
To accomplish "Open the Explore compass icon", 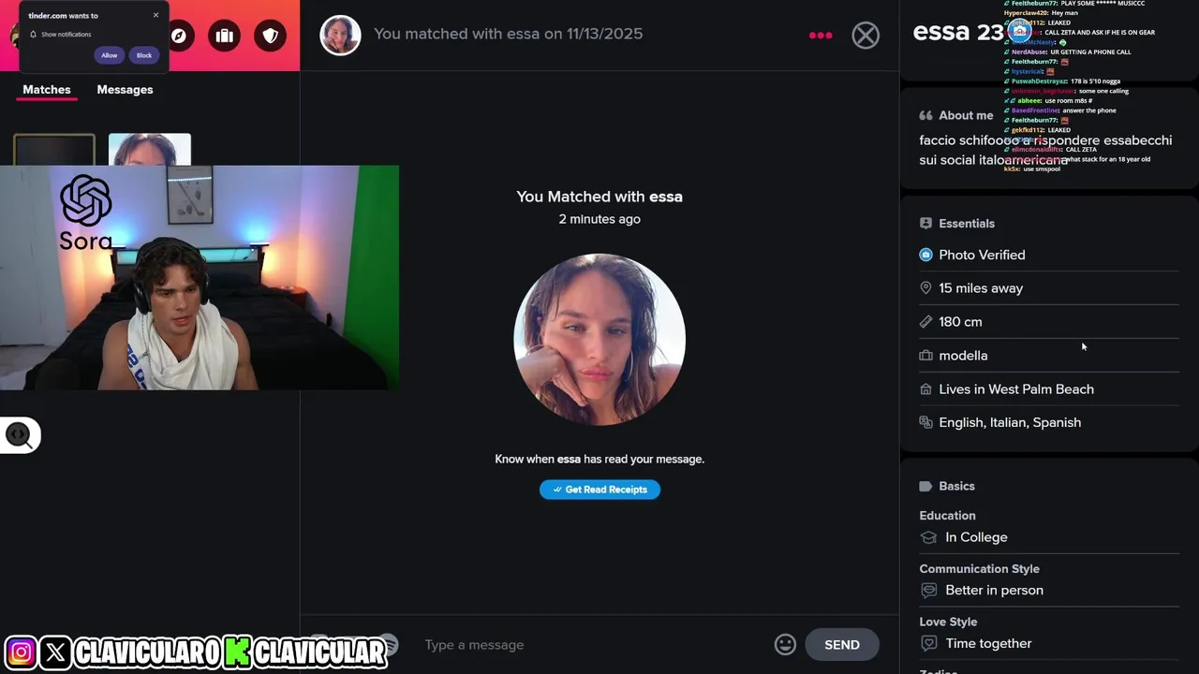I will (x=178, y=36).
